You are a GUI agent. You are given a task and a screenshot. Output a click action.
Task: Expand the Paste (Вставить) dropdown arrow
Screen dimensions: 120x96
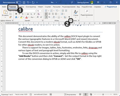tap(5, 17)
